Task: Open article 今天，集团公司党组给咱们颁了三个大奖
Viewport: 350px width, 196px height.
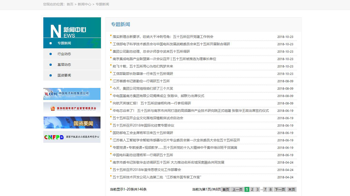Action: pyautogui.click(x=143, y=88)
